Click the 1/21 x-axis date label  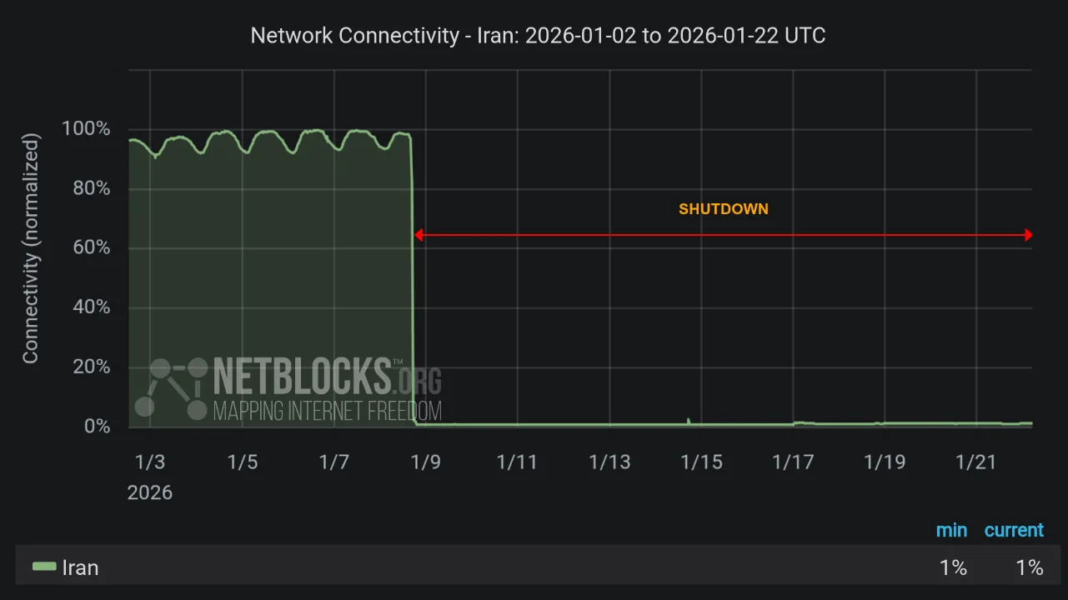976,462
